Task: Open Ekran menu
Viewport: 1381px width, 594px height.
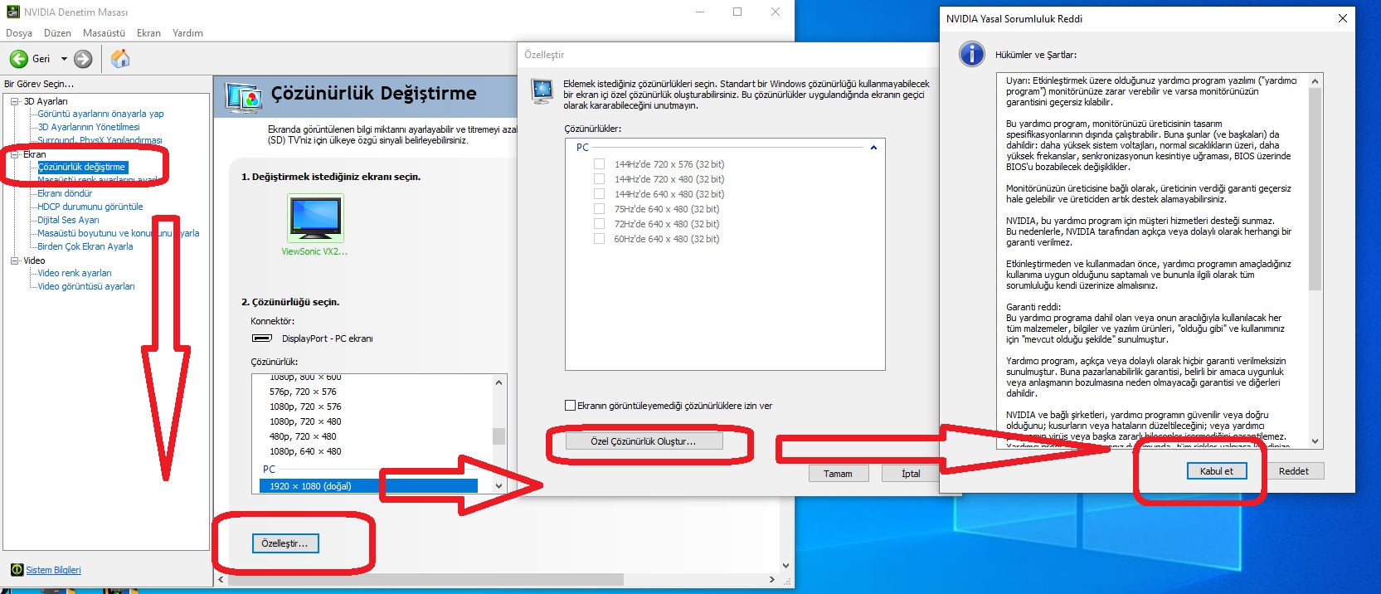Action: point(148,33)
